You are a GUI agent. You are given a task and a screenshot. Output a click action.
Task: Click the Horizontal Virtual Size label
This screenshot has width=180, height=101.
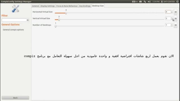coord(42,12)
